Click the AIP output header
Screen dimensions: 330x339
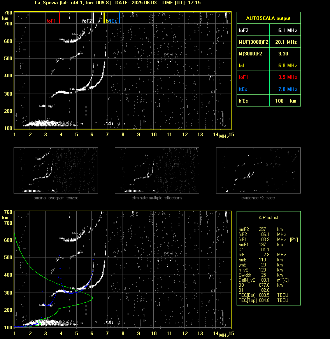269,218
